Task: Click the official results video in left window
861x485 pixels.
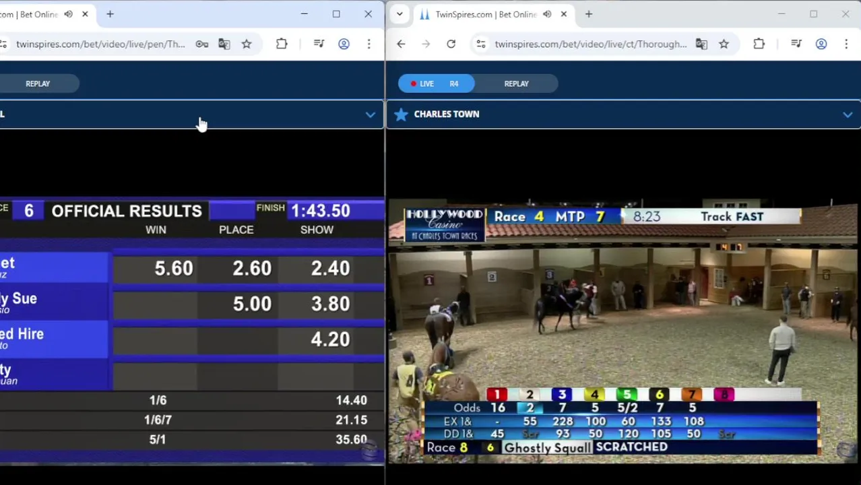Action: point(192,331)
